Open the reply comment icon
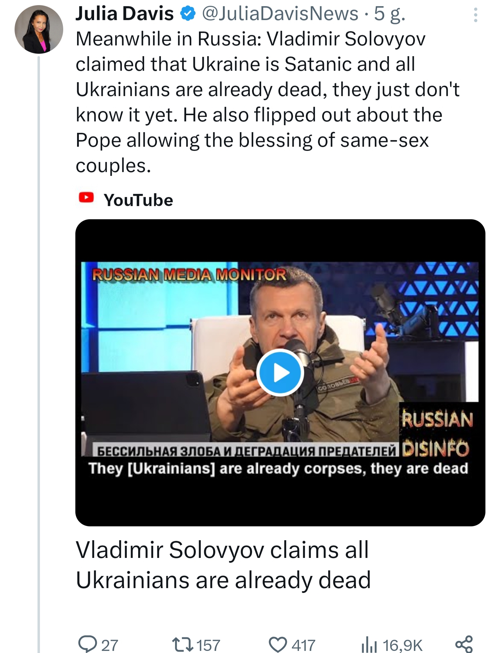Viewport: 500px width, 653px height. (87, 645)
